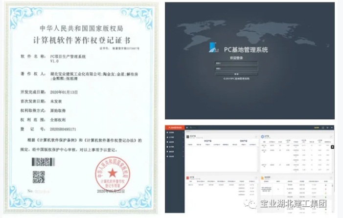Click the orange system title in dashboard header

(175, 128)
